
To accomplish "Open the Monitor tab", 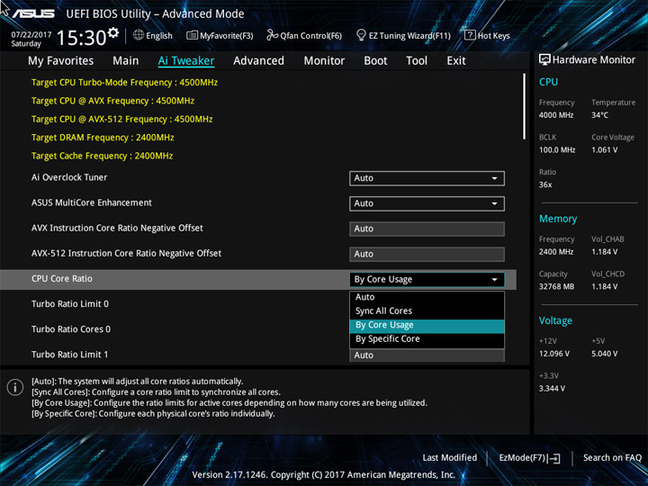I will [324, 61].
